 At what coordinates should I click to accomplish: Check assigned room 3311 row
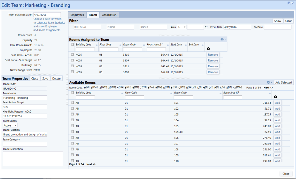coord(72,66)
